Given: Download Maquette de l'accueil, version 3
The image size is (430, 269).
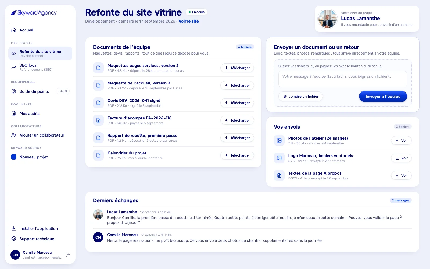Looking at the screenshot, I should click(x=237, y=85).
